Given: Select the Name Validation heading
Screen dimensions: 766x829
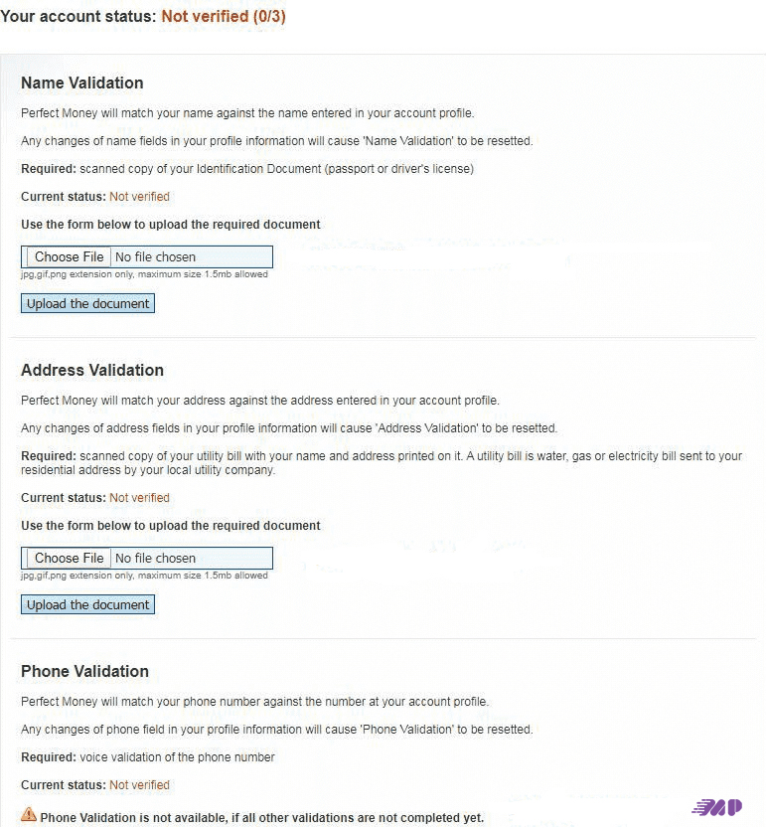Looking at the screenshot, I should 81,83.
